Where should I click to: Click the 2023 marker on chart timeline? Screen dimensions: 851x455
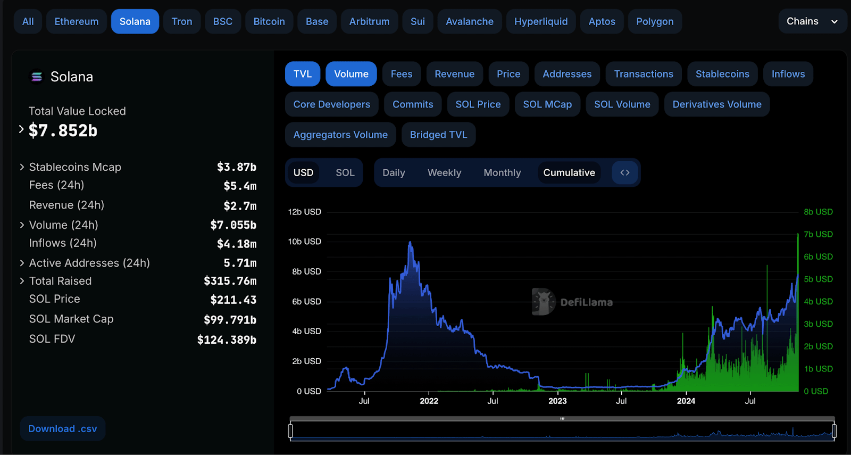pyautogui.click(x=557, y=401)
